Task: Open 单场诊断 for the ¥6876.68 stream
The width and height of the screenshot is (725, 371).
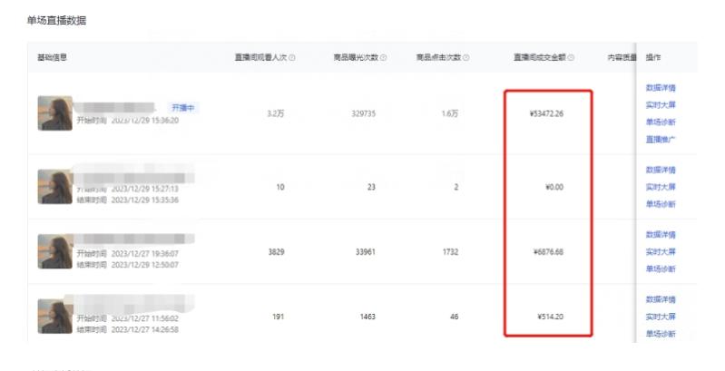Action: pyautogui.click(x=660, y=269)
